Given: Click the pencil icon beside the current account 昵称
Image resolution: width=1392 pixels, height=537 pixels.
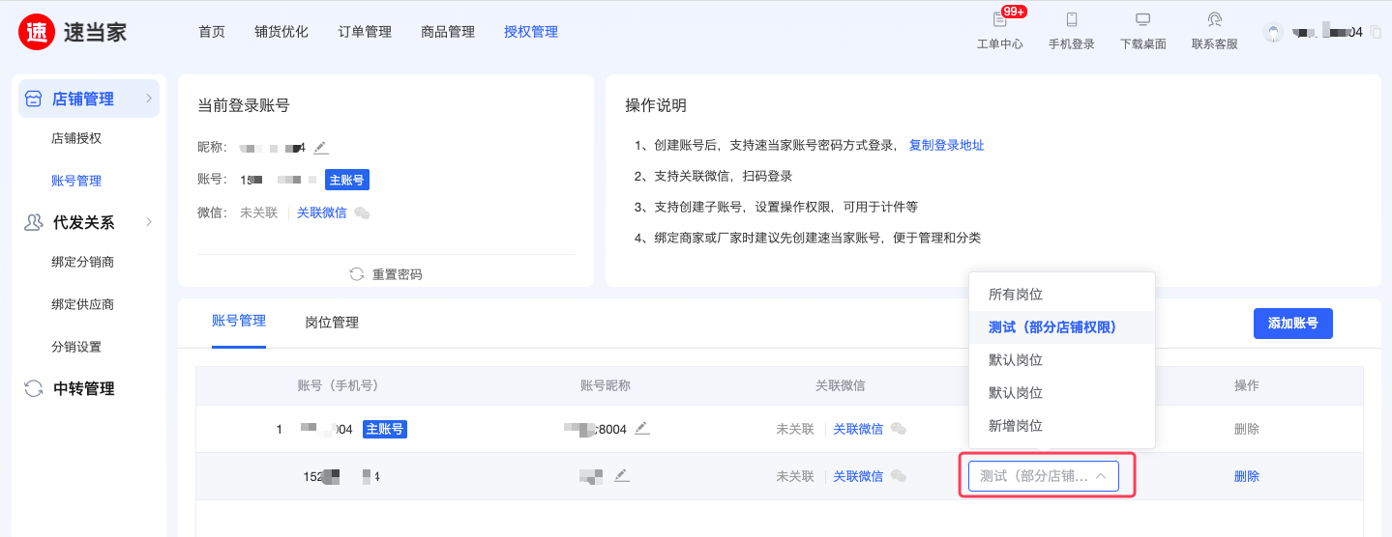Looking at the screenshot, I should tap(321, 148).
